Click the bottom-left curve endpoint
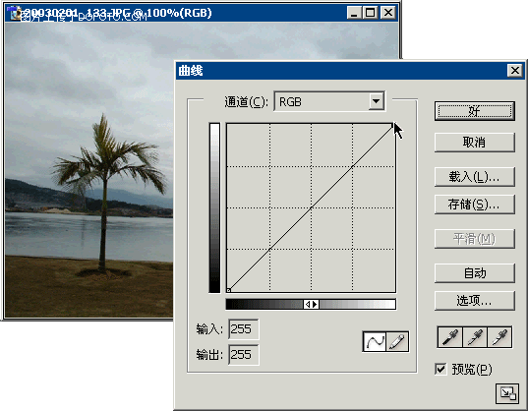 tap(229, 290)
